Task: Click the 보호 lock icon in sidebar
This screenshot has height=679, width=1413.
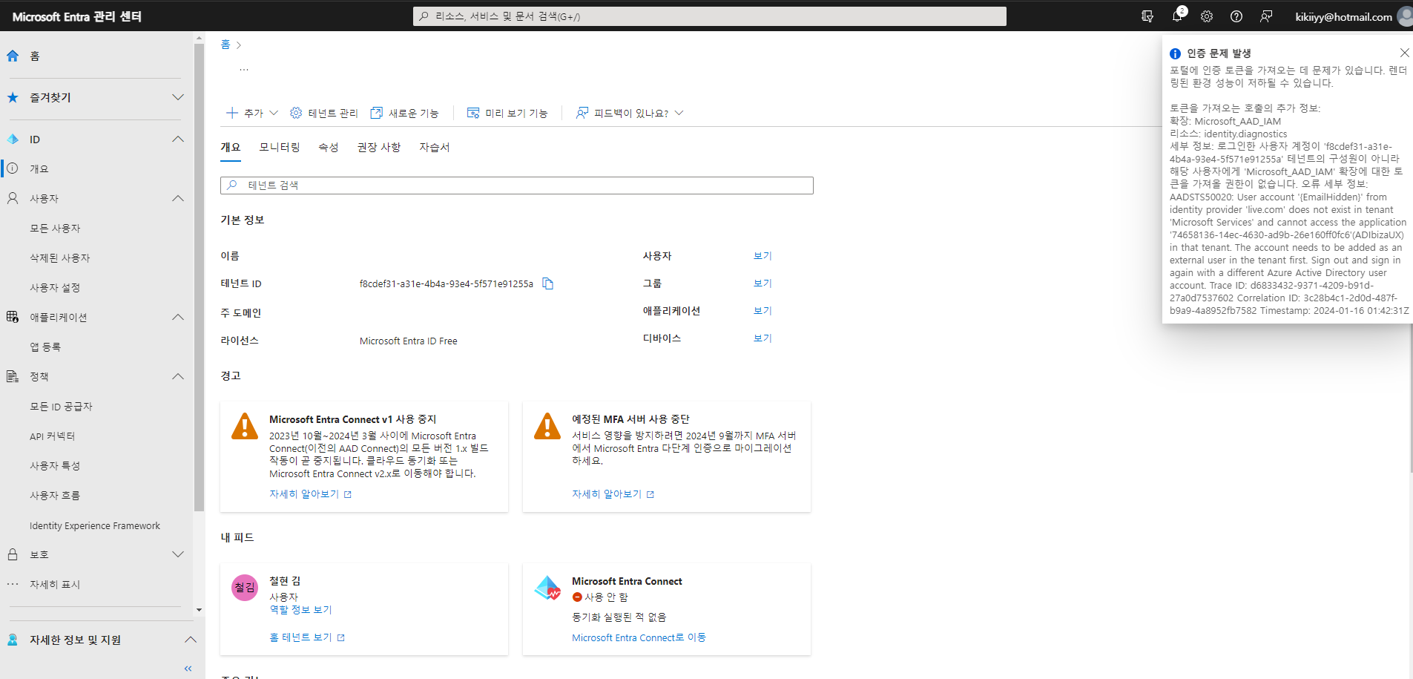Action: [x=13, y=554]
